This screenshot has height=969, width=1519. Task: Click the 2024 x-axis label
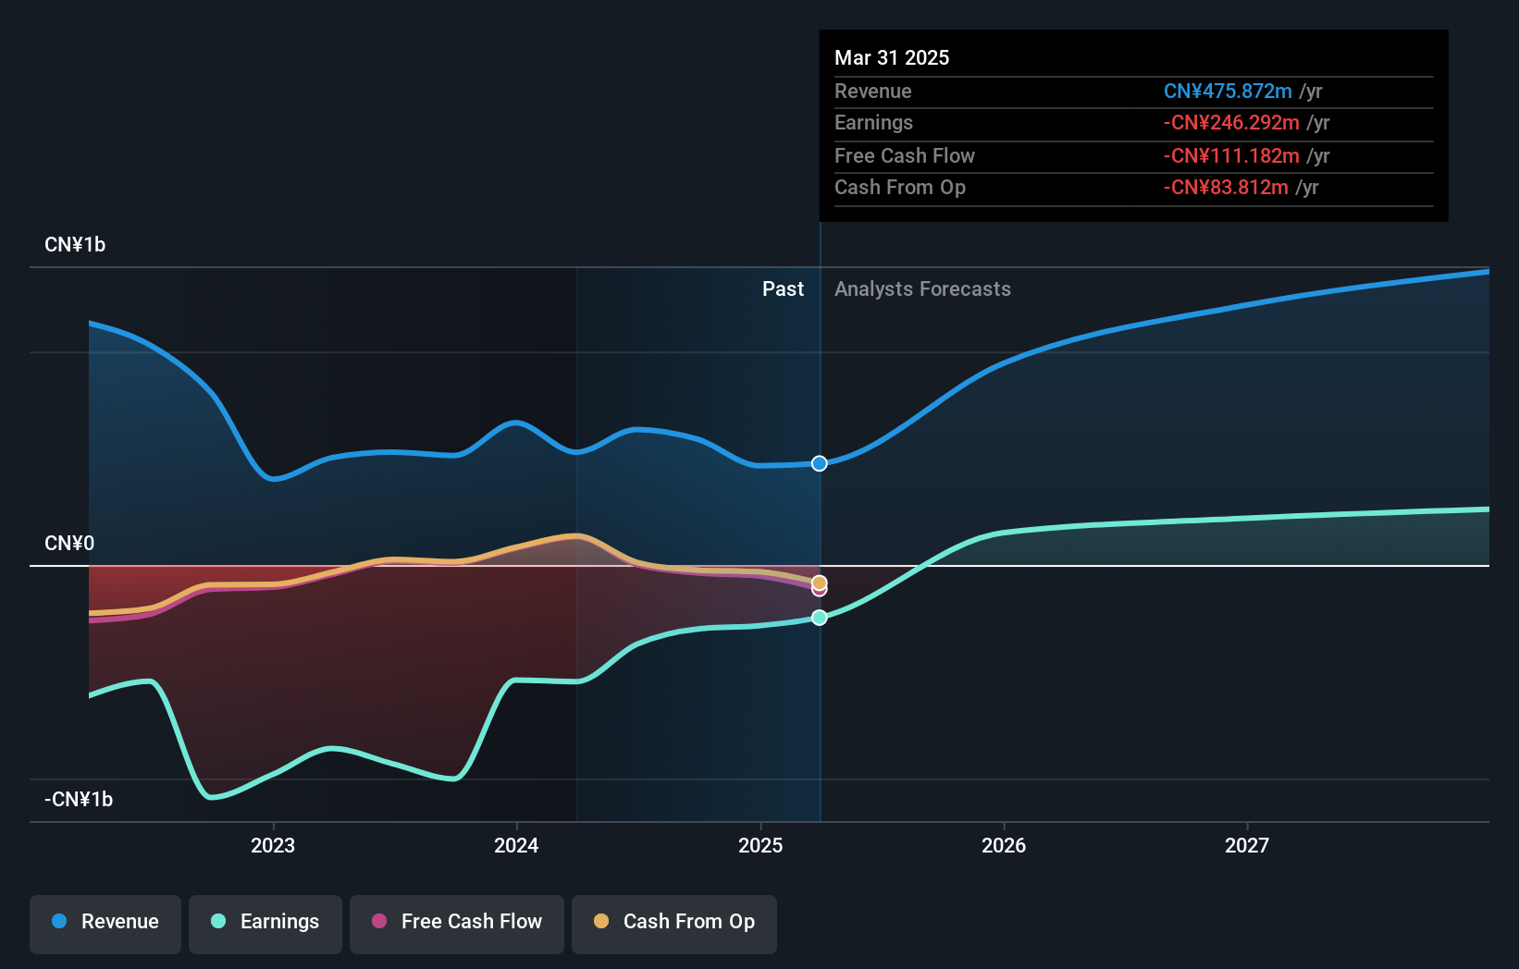[516, 845]
